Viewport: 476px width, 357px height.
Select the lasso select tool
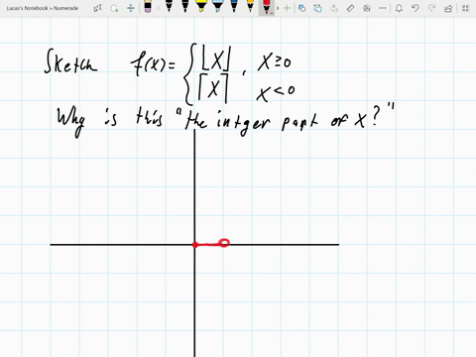[114, 8]
